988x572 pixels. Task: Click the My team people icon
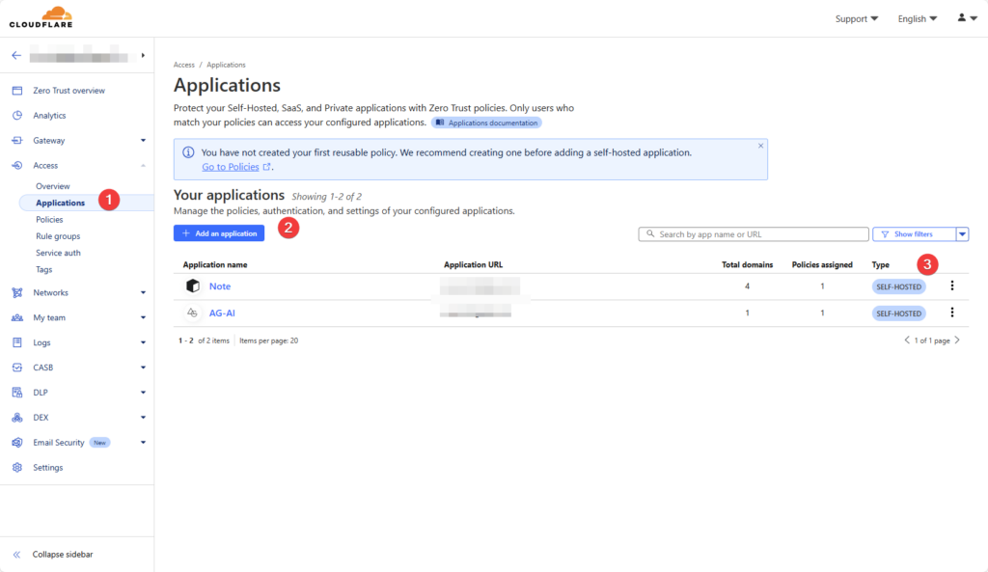[x=17, y=317]
